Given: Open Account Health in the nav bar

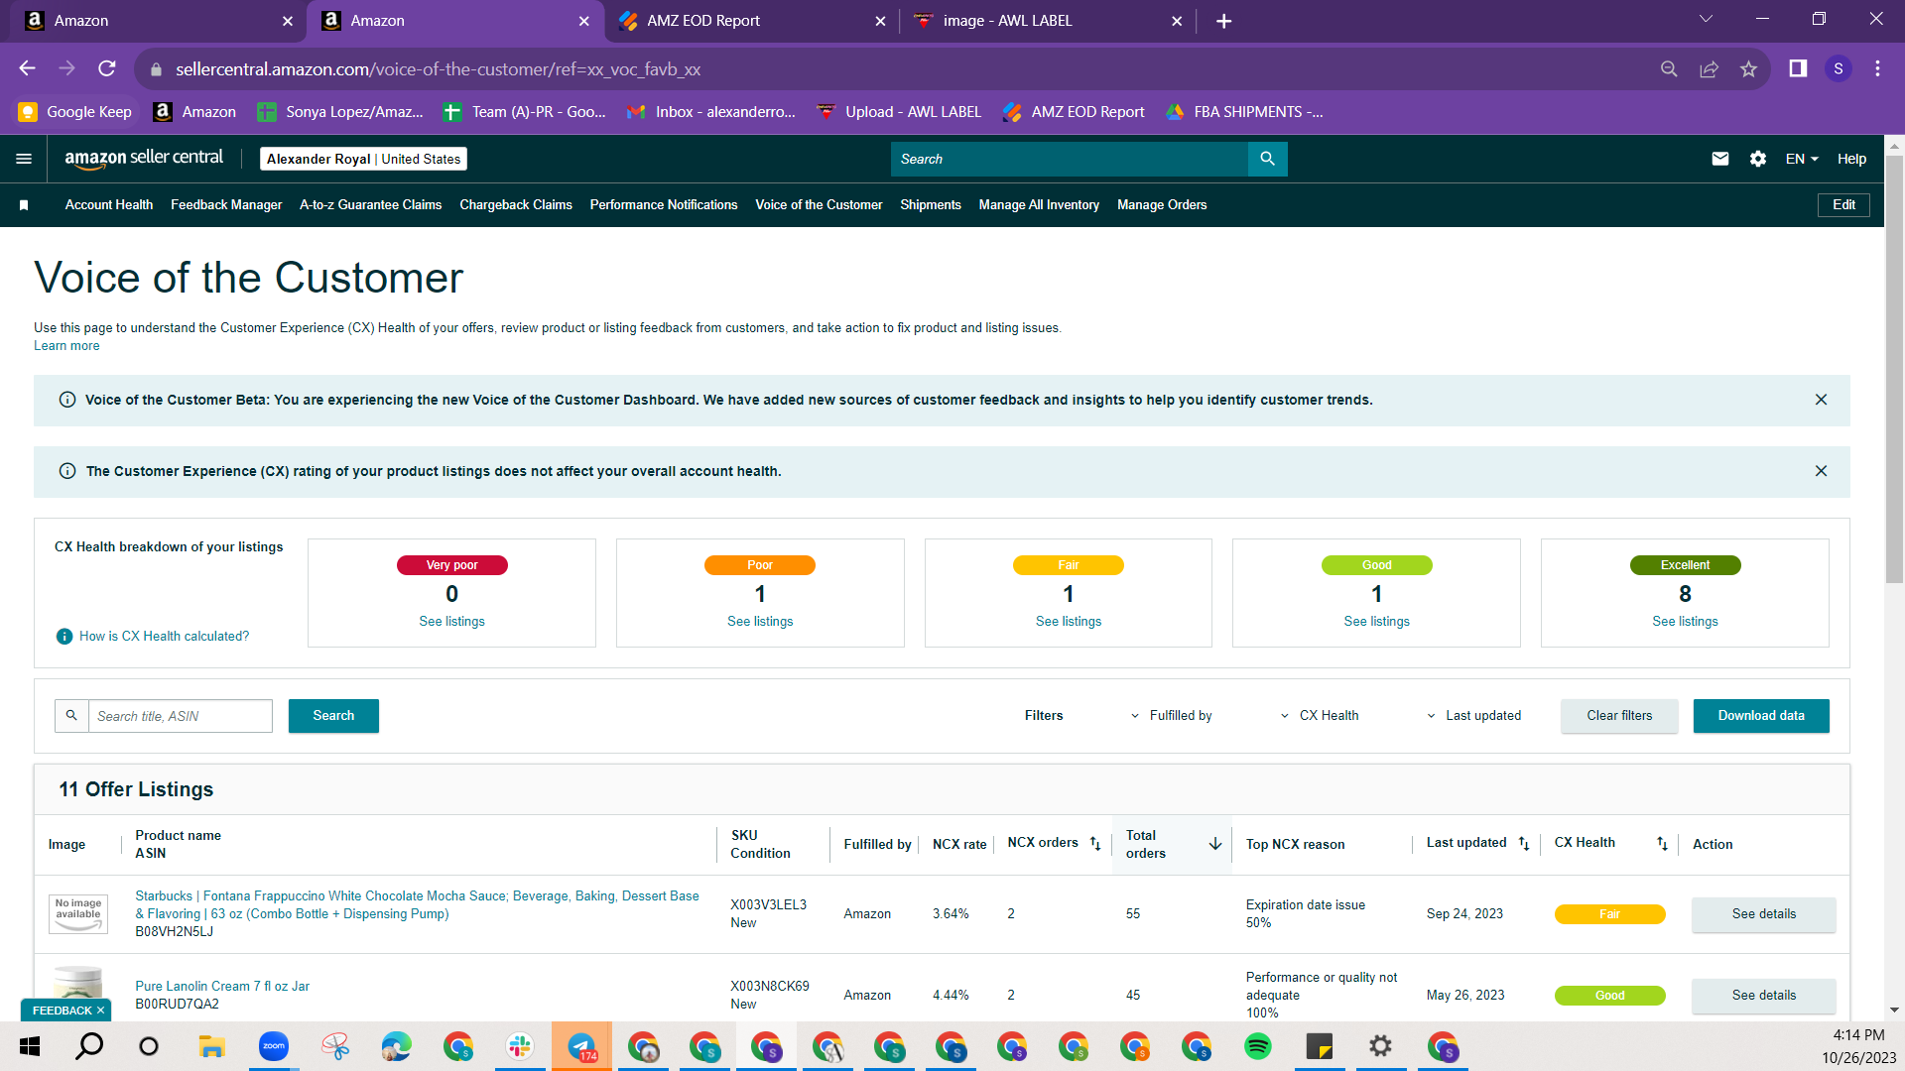Looking at the screenshot, I should [109, 205].
